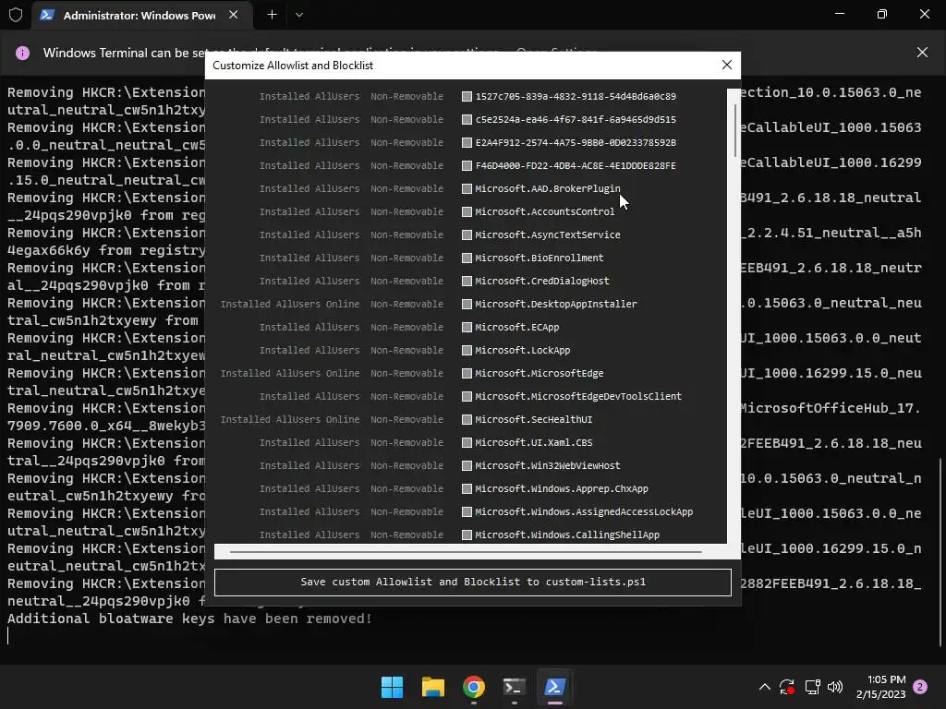The image size is (946, 709).
Task: Check the Microsoft.Windows.AssignedAccessLockApp box
Action: coord(467,512)
